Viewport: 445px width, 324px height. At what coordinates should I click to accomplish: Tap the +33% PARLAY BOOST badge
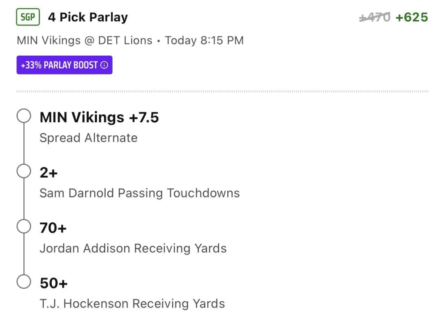(x=64, y=65)
